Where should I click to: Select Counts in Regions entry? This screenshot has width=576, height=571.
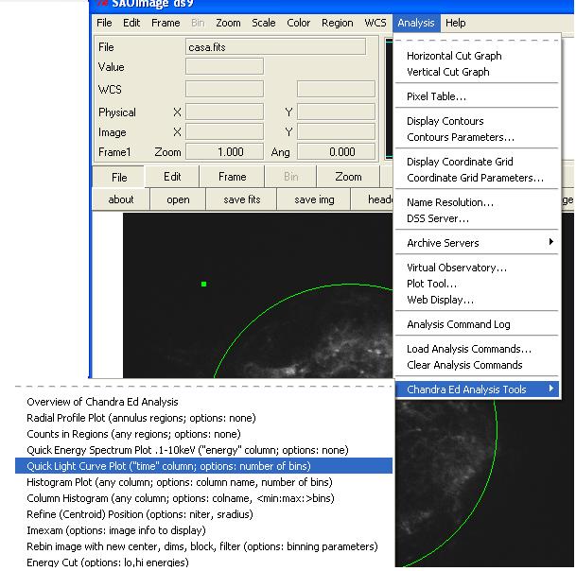click(x=203, y=435)
